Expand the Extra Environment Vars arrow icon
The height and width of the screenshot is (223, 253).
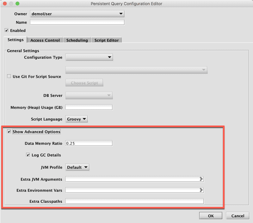(201, 190)
